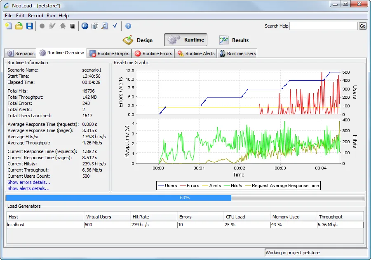
Task: Click the Start recording circle icon
Action: (42, 26)
